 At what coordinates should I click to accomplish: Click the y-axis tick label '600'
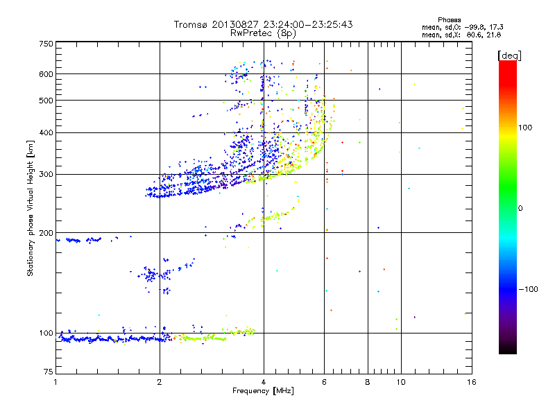[46, 74]
